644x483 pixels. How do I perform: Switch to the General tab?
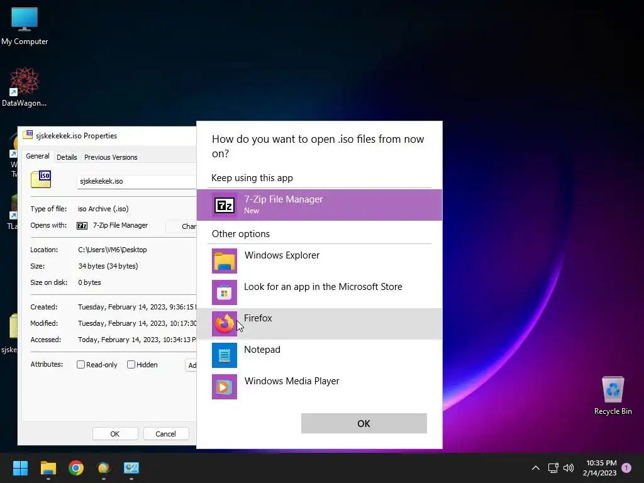point(37,156)
